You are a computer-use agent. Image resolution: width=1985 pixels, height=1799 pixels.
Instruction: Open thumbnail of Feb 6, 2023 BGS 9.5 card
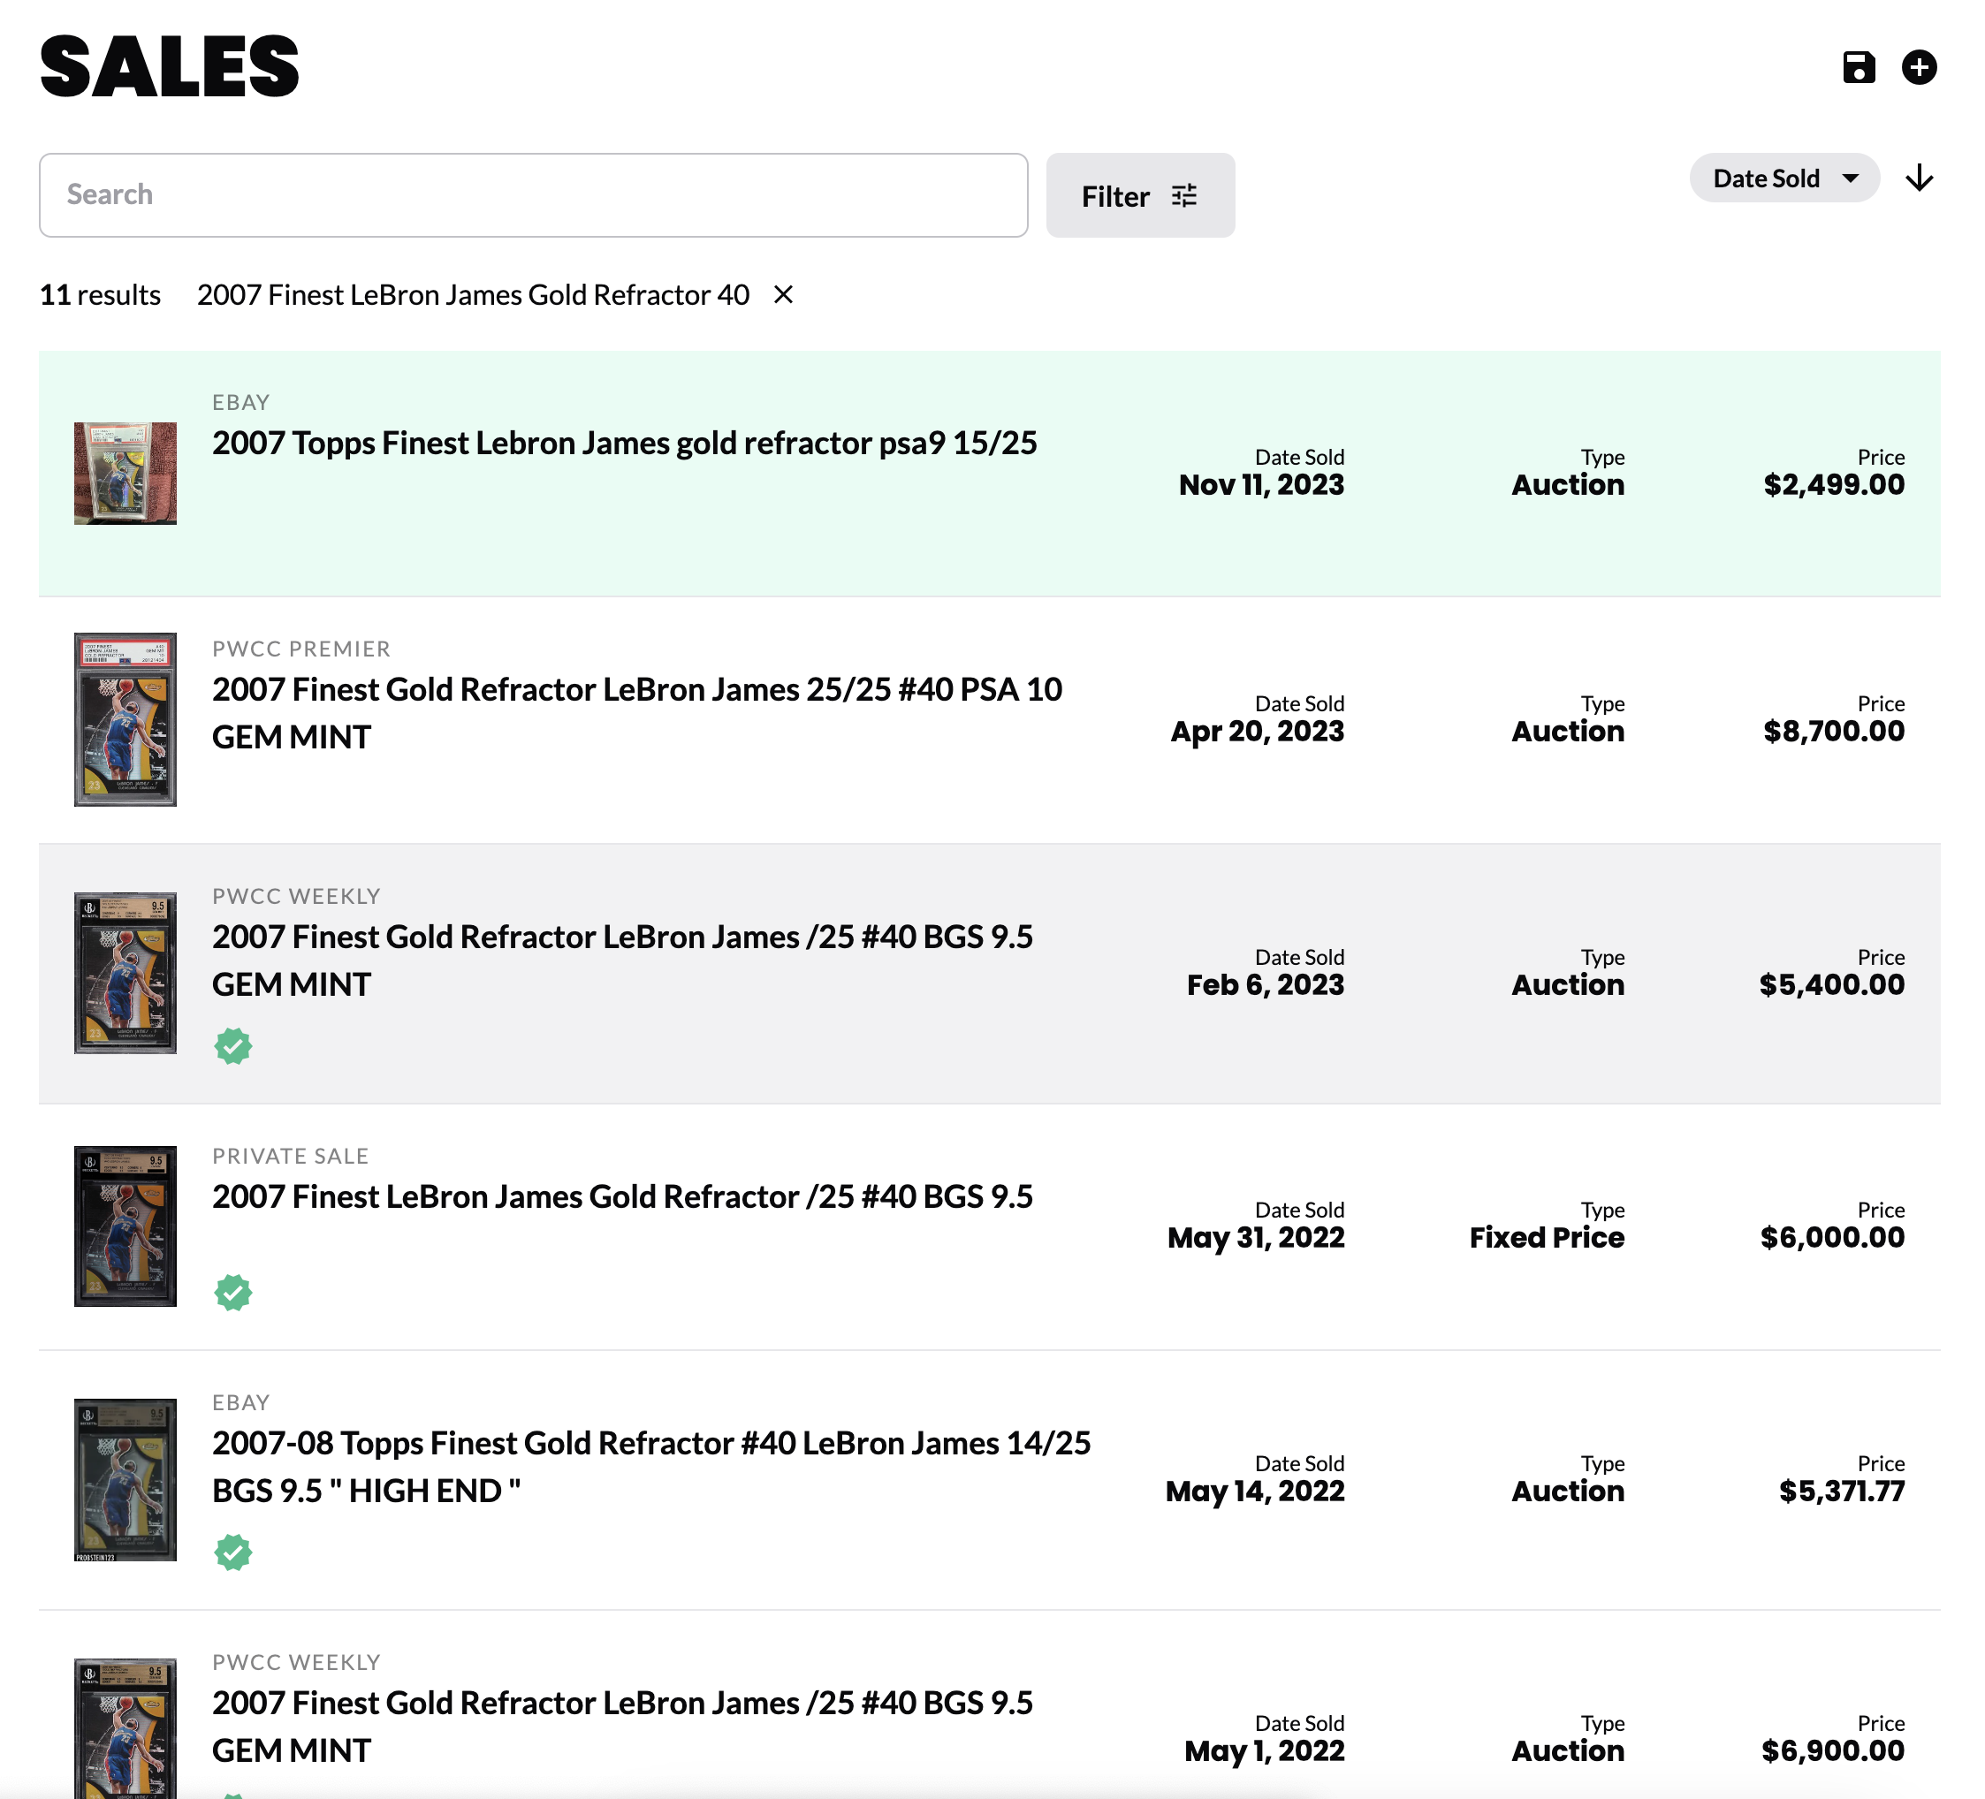point(125,972)
